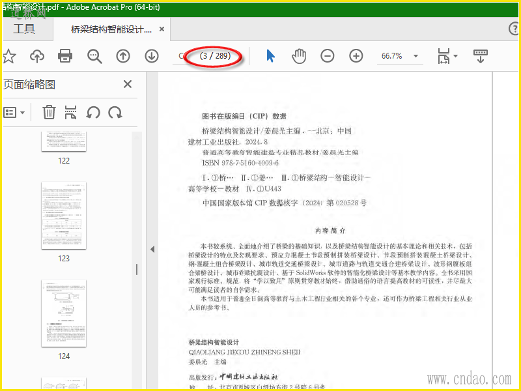Switch to the 工具 tab

tap(24, 29)
